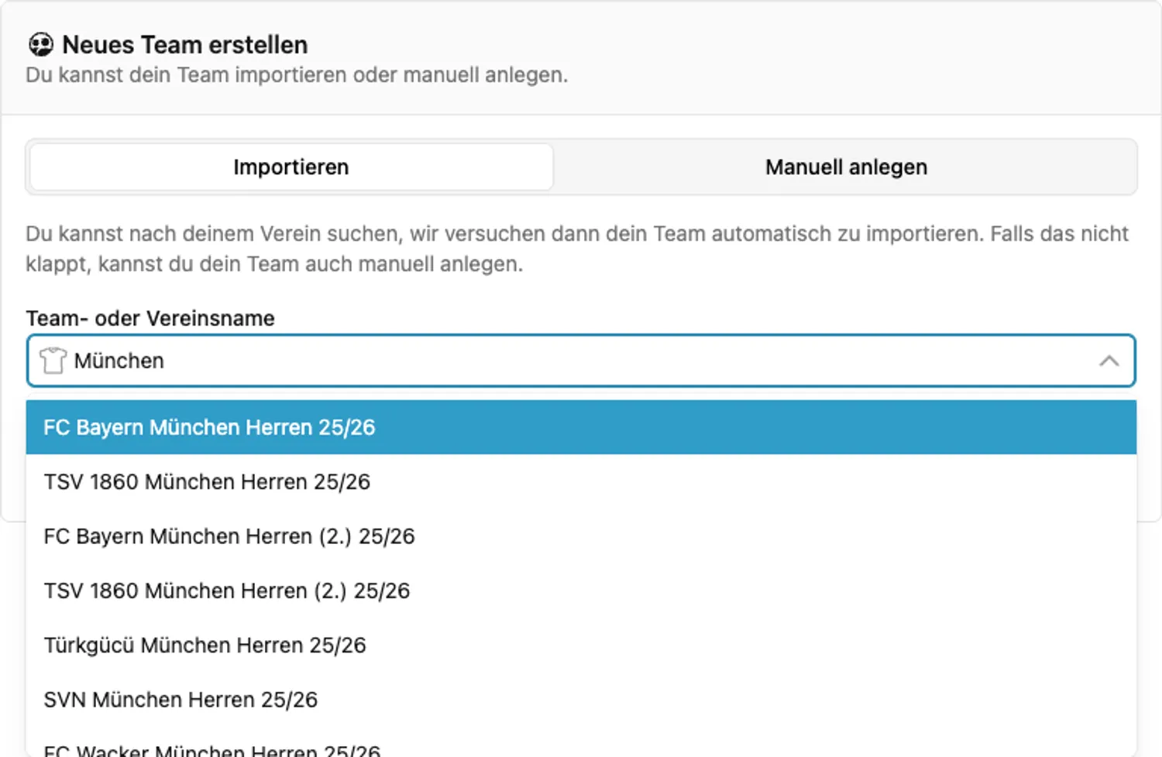
Task: Click the football icon beside Neues Team erstellen
Action: tap(41, 45)
